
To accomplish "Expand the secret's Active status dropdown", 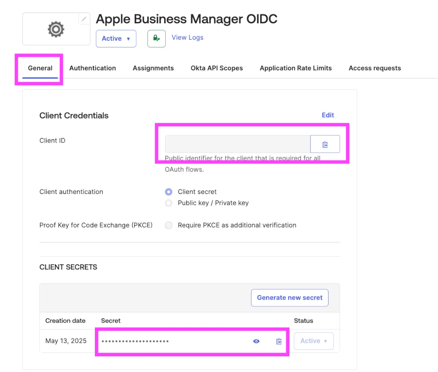I will 314,341.
